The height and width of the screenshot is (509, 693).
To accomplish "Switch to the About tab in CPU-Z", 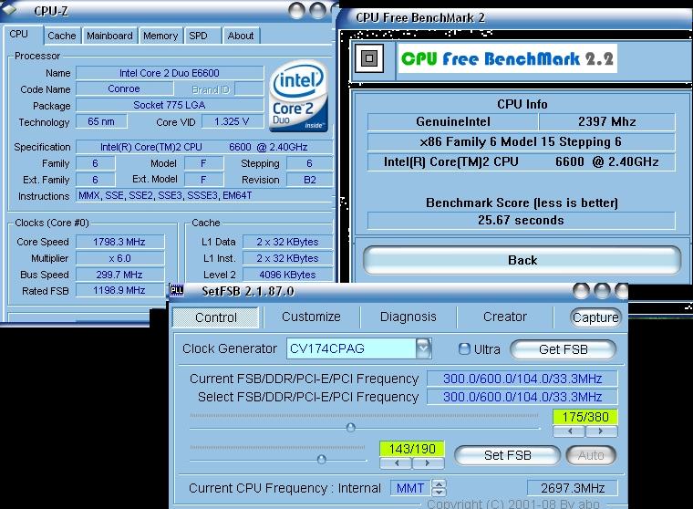I will [241, 36].
